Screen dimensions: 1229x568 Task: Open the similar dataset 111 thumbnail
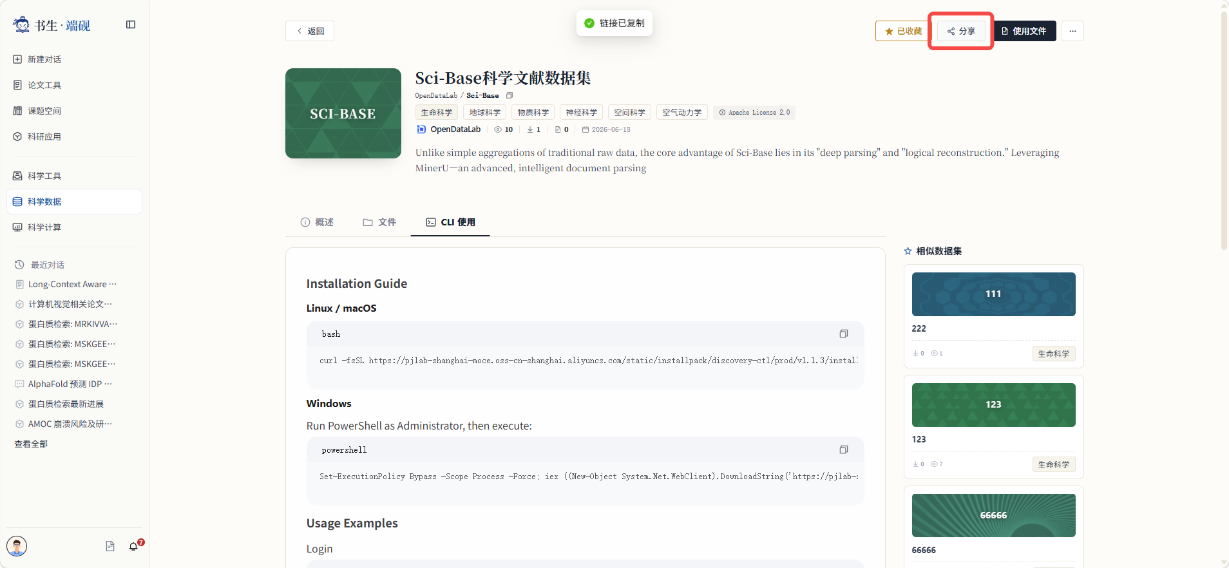994,294
